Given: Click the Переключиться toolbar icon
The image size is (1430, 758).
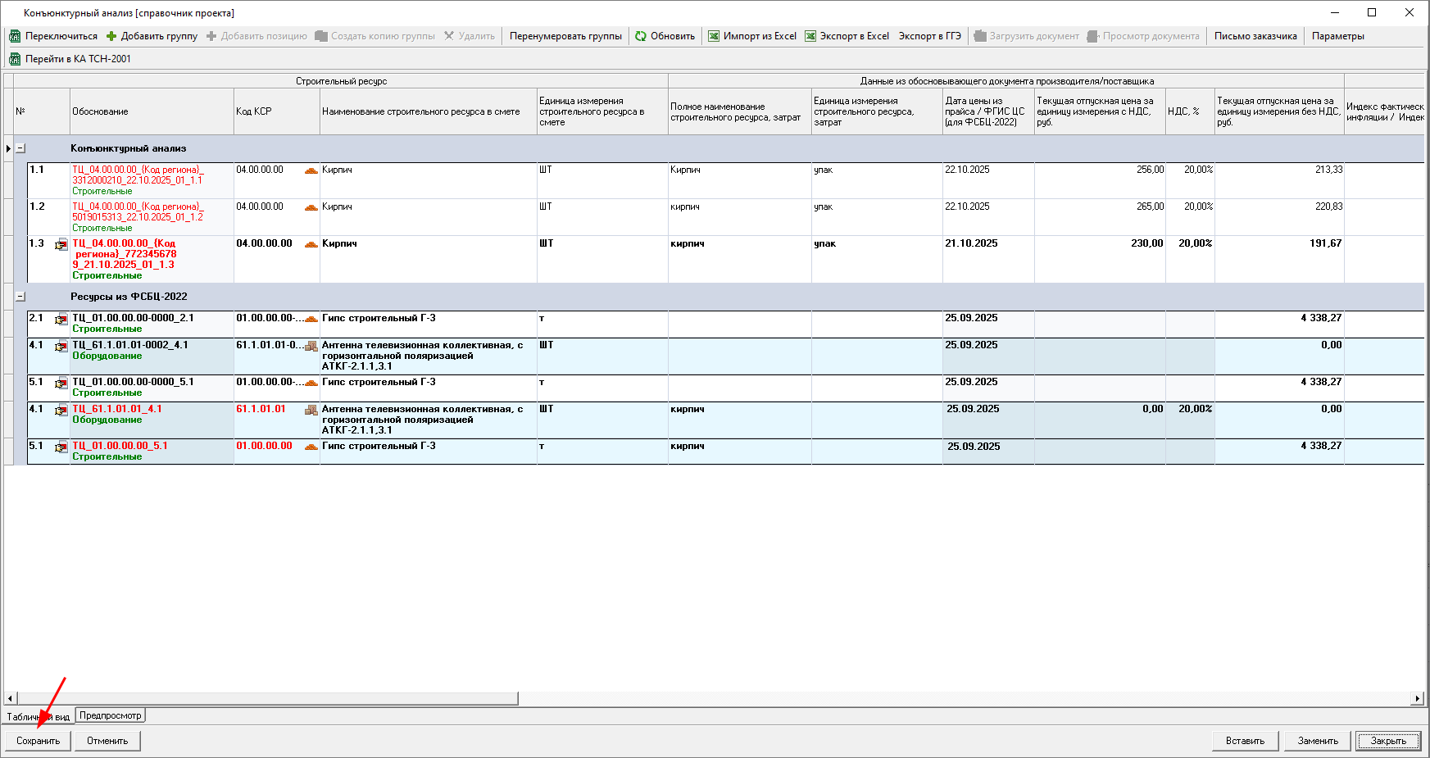Looking at the screenshot, I should click(15, 36).
